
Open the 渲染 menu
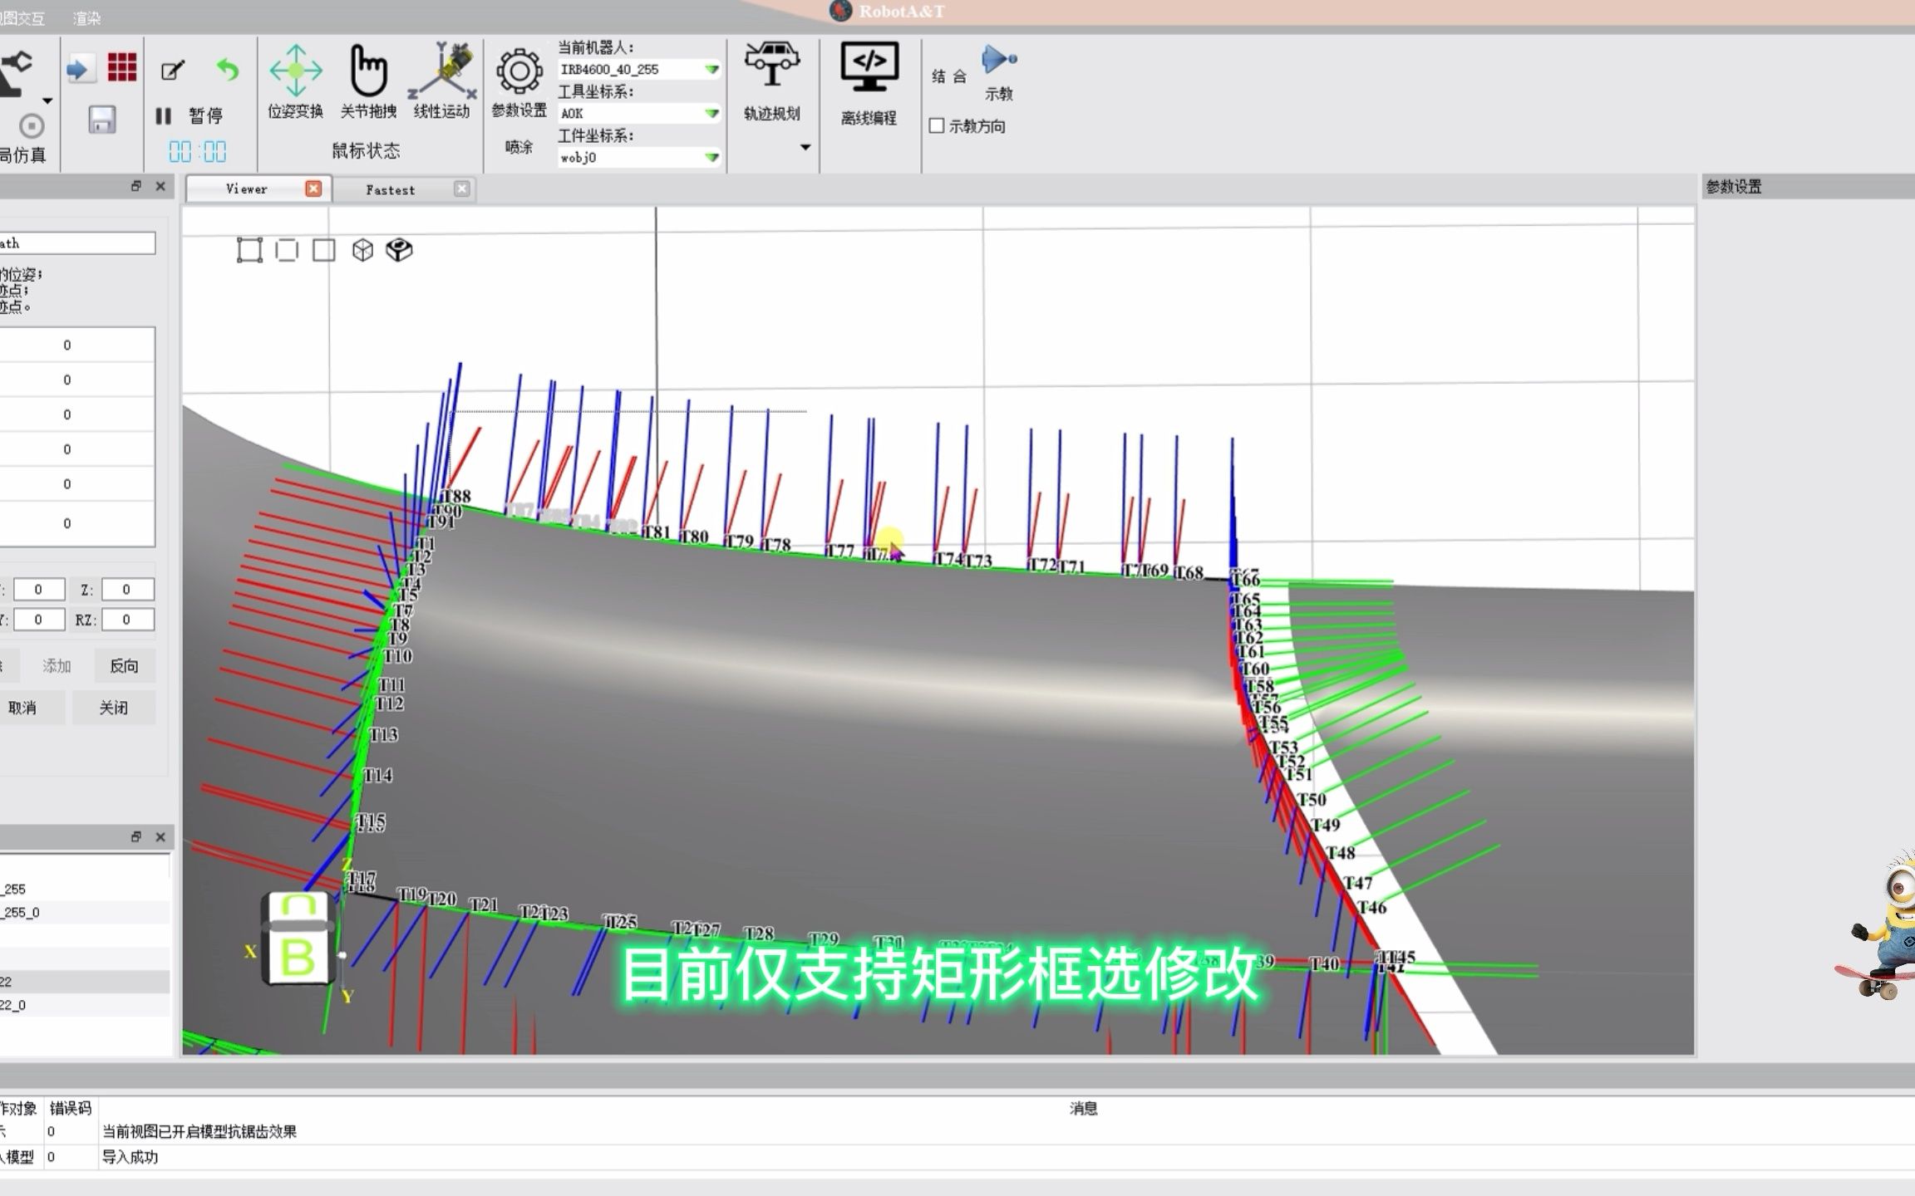pyautogui.click(x=86, y=18)
